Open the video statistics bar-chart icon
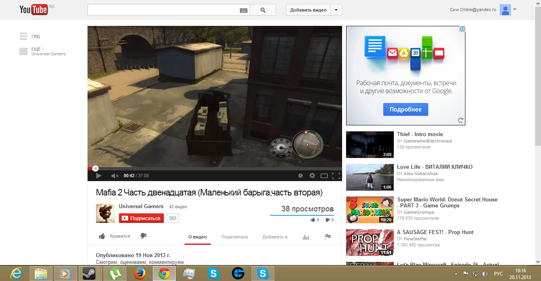Screen dimensions: 541x281 (x=306, y=237)
